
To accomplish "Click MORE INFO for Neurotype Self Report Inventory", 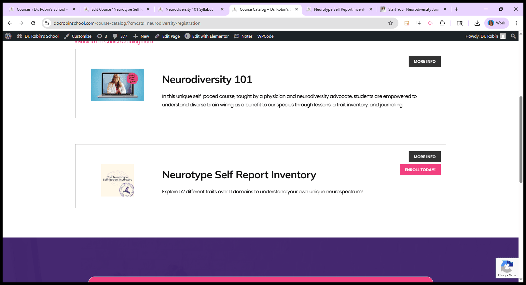I will 424,157.
